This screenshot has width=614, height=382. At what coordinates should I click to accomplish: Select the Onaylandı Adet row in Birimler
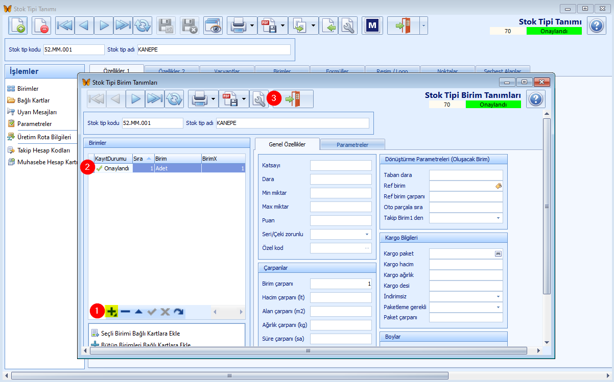(170, 168)
